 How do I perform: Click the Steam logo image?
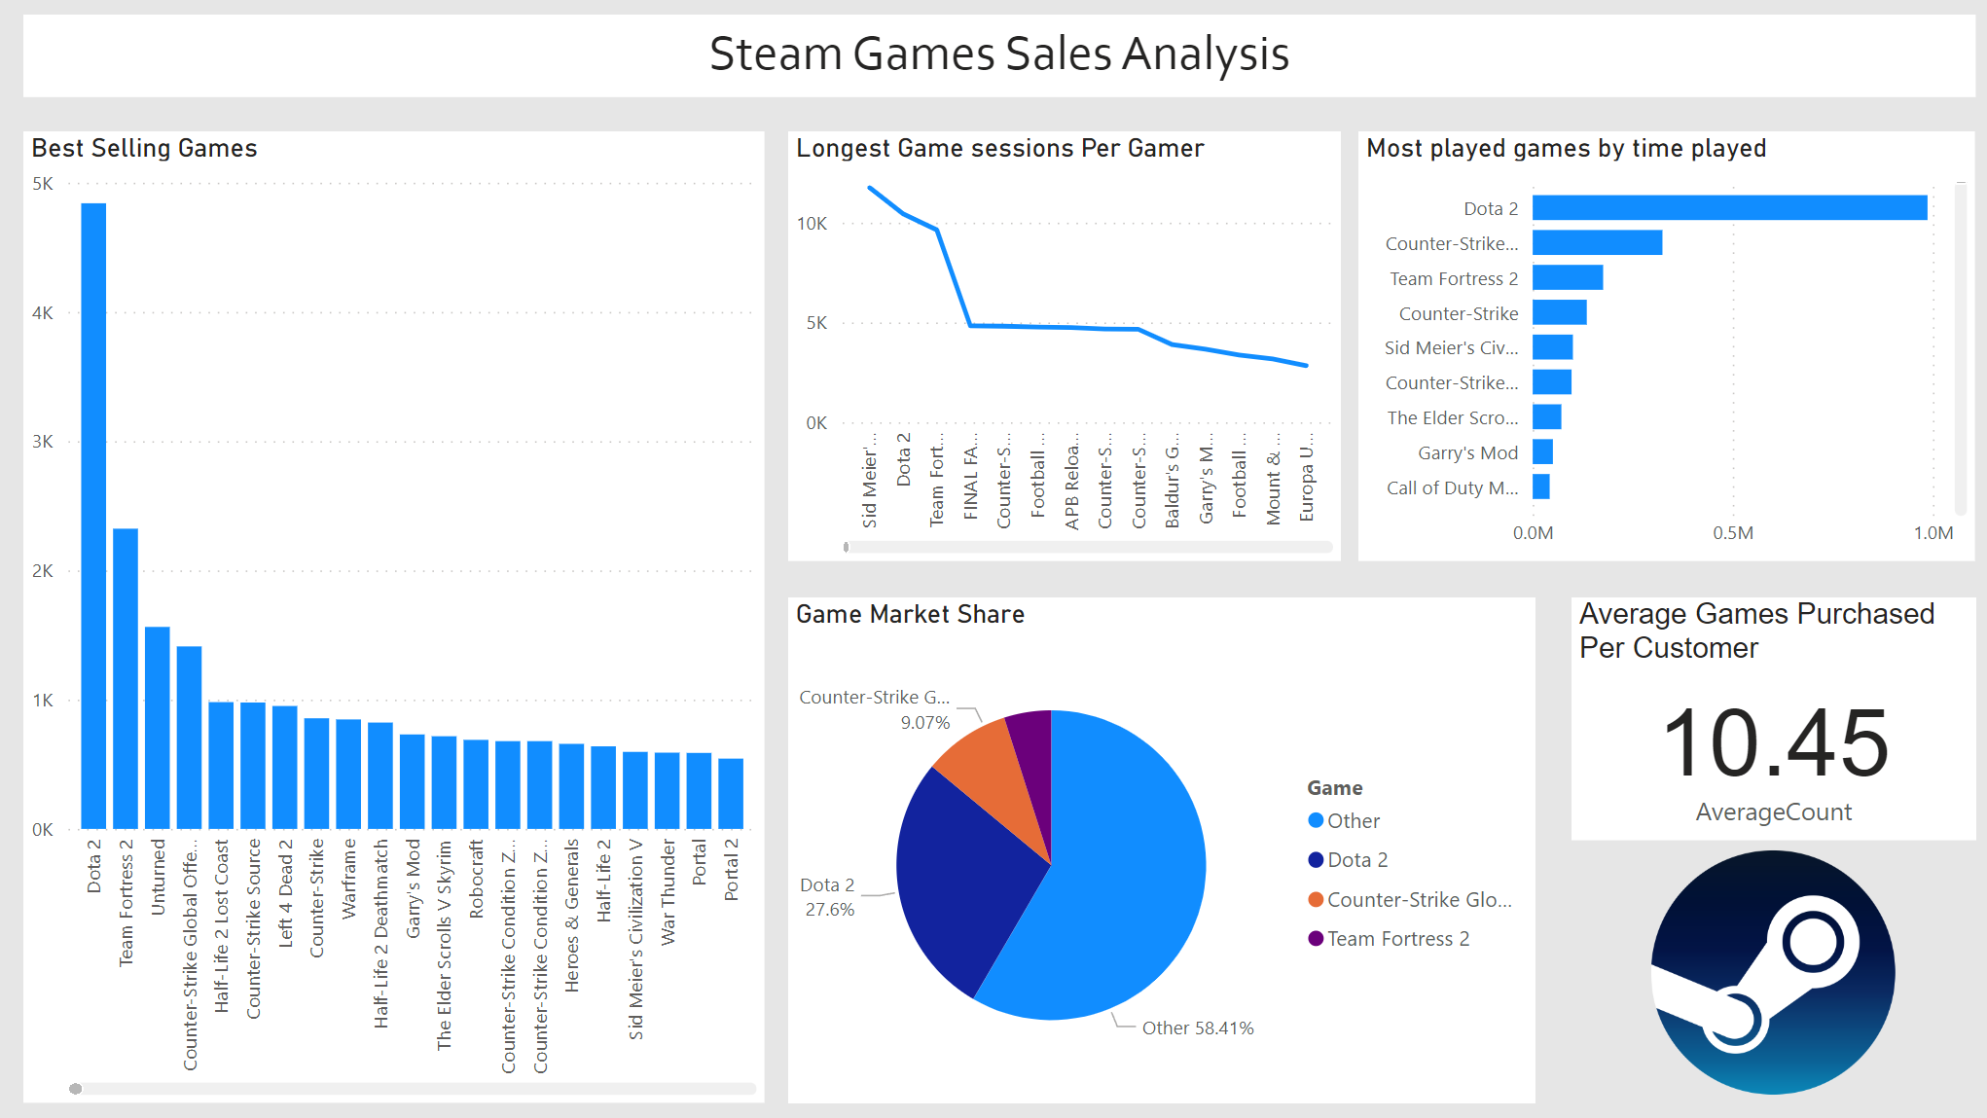tap(1773, 972)
